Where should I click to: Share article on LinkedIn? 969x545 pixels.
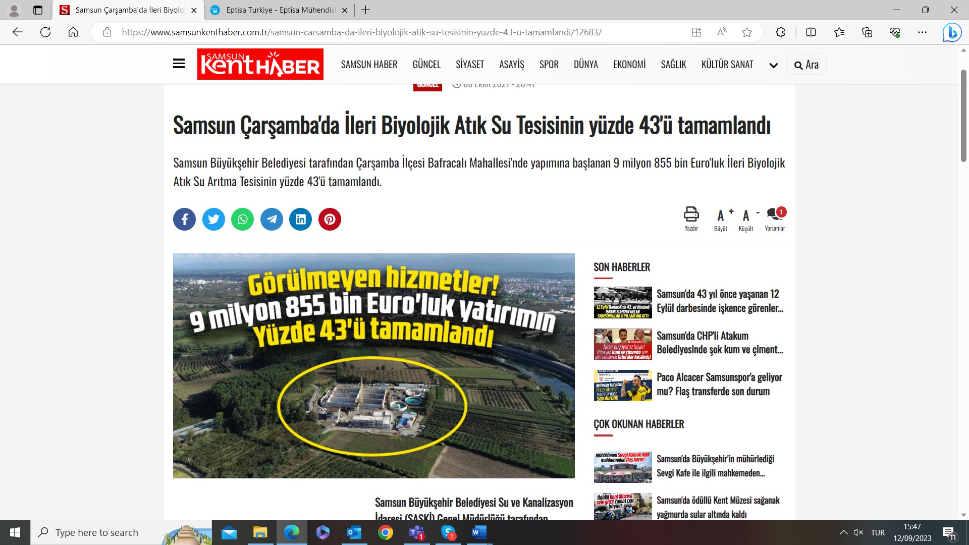301,220
